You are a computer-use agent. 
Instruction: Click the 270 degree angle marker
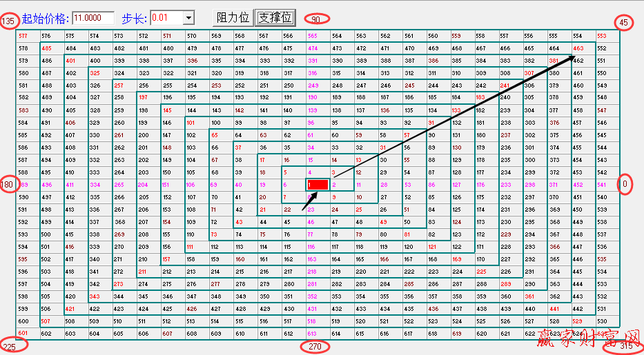(315, 346)
